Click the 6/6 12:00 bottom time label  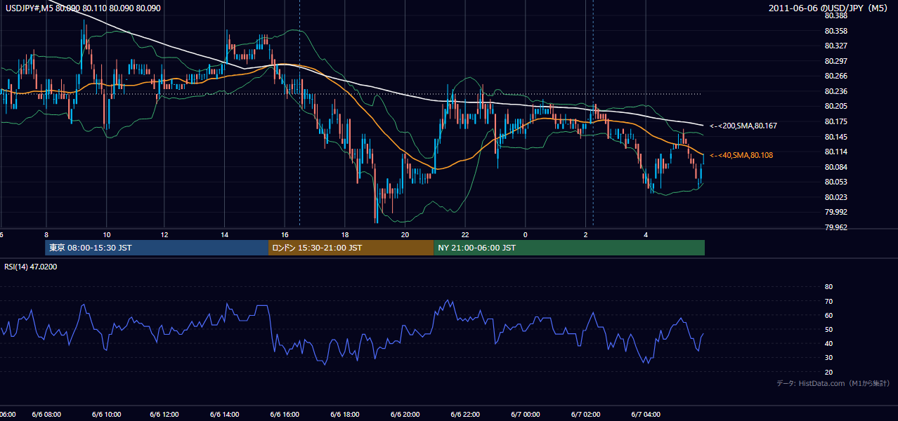[166, 414]
